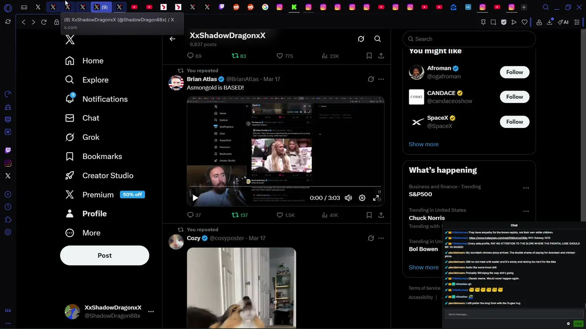Image resolution: width=586 pixels, height=329 pixels.
Task: Toggle repost on post with 83 reposts
Action: 239,56
